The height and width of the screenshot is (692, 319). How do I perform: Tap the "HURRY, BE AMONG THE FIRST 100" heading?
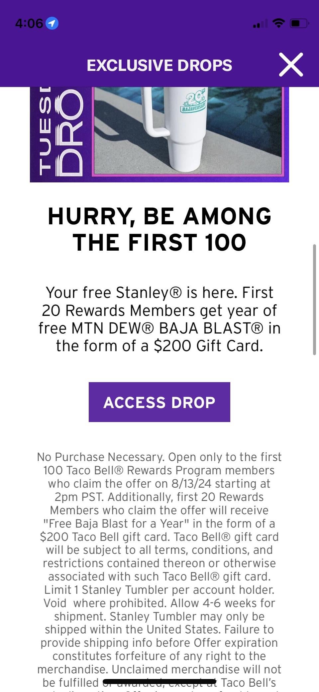pyautogui.click(x=159, y=229)
